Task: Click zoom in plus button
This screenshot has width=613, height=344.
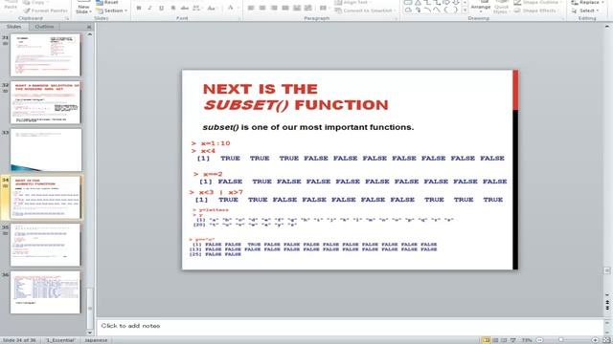Action: point(595,340)
